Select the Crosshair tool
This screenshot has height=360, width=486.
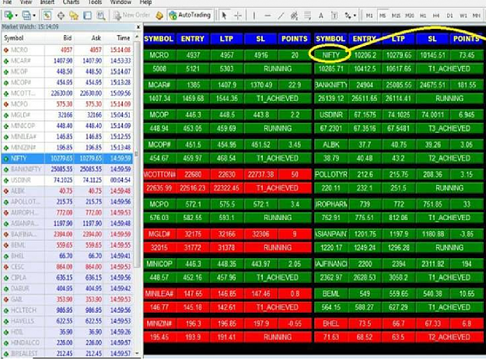(238, 16)
